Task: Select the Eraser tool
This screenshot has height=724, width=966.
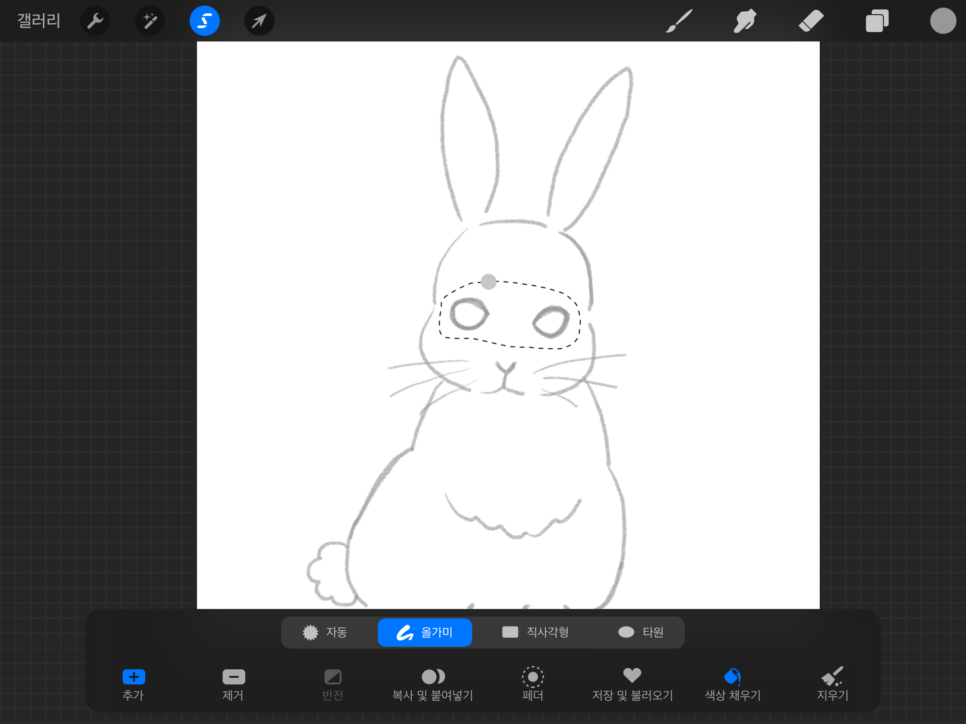Action: tap(811, 21)
